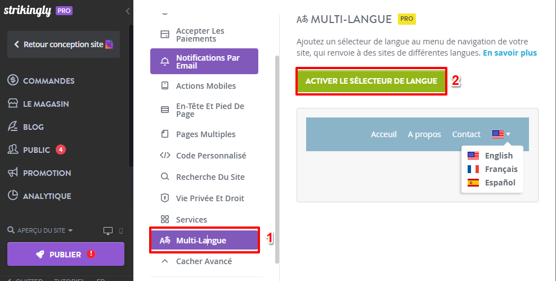
Task: Open the Analytique pie chart icon
Action: (x=13, y=196)
